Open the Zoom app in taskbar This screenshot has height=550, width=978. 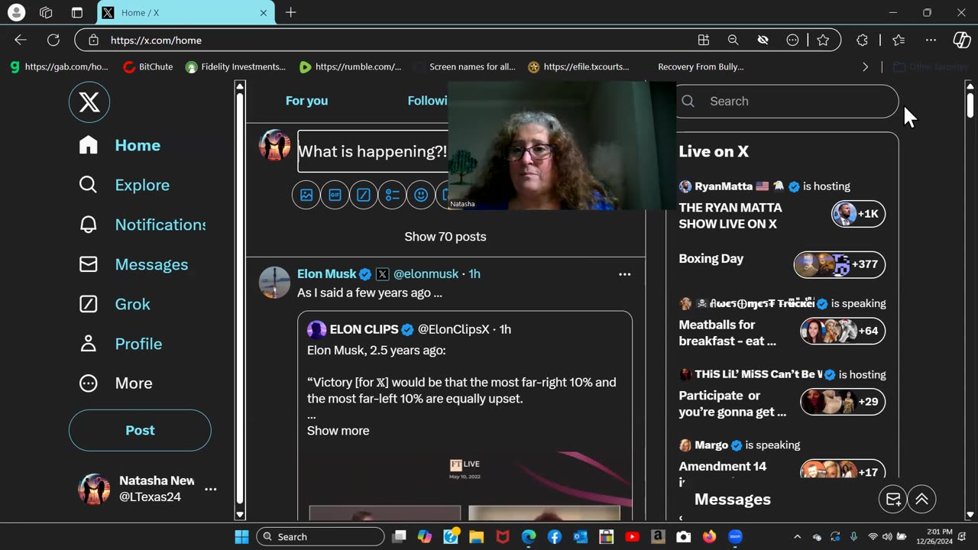pos(735,536)
